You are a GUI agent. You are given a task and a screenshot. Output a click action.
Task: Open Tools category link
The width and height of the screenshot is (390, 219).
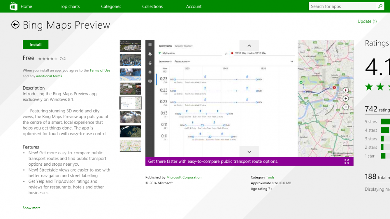[270, 177]
